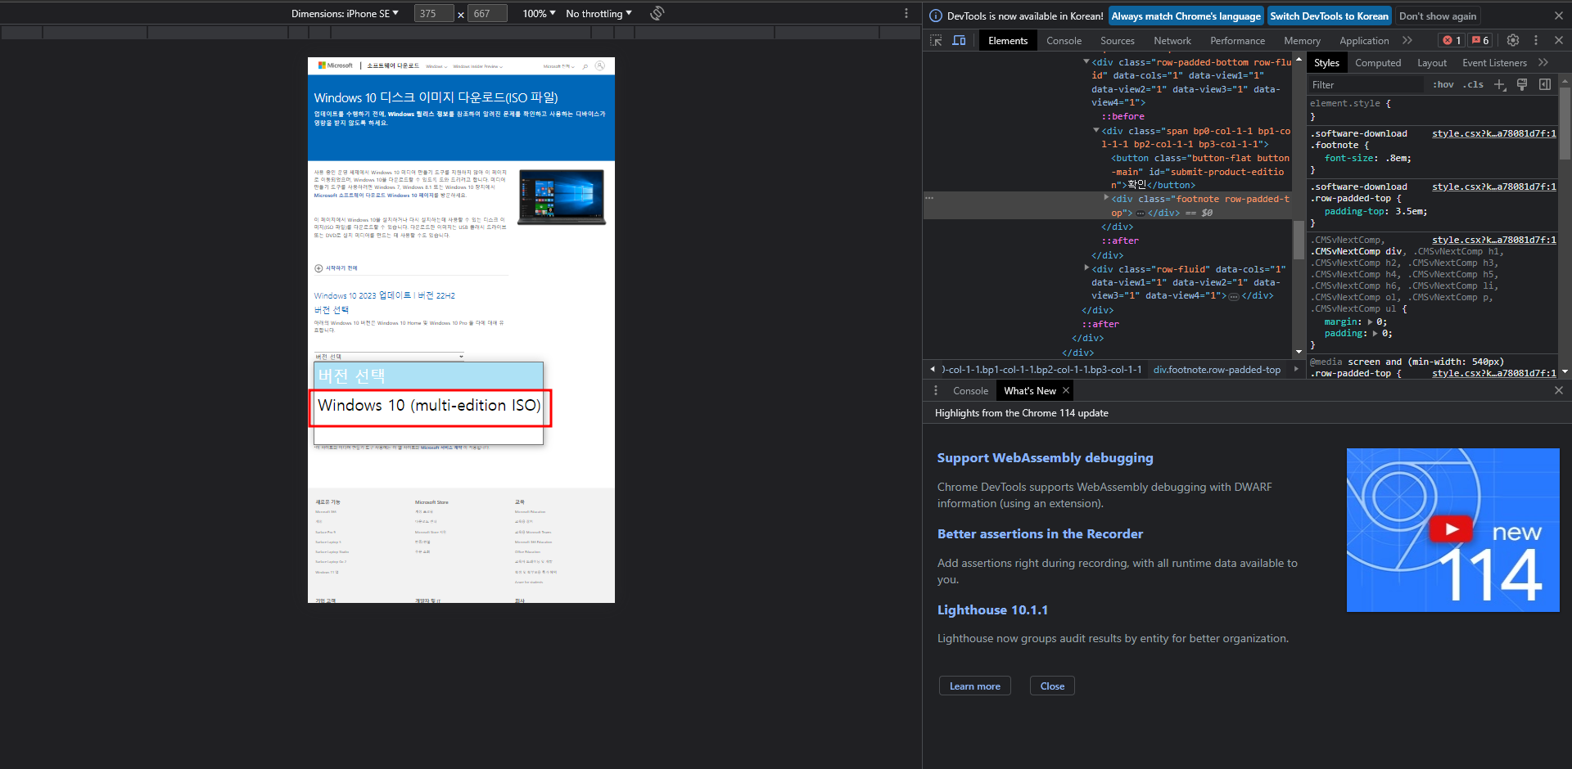Select the What's New drawer tab
This screenshot has height=769, width=1572.
pos(1030,390)
